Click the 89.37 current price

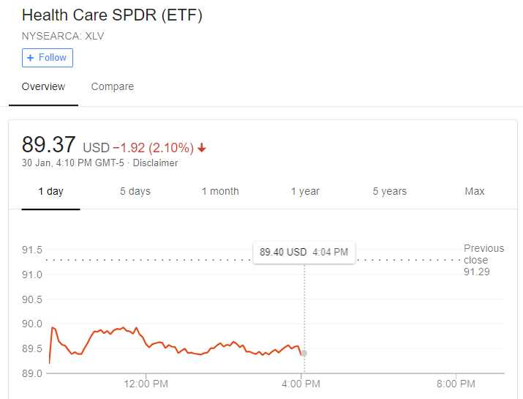tap(49, 145)
